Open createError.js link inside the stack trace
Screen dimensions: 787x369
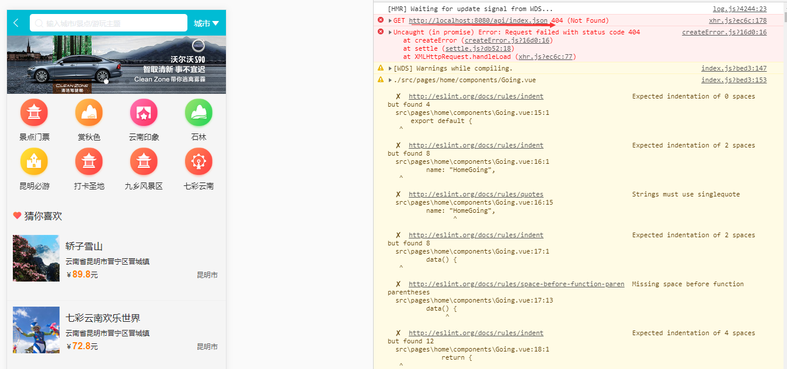coord(507,40)
